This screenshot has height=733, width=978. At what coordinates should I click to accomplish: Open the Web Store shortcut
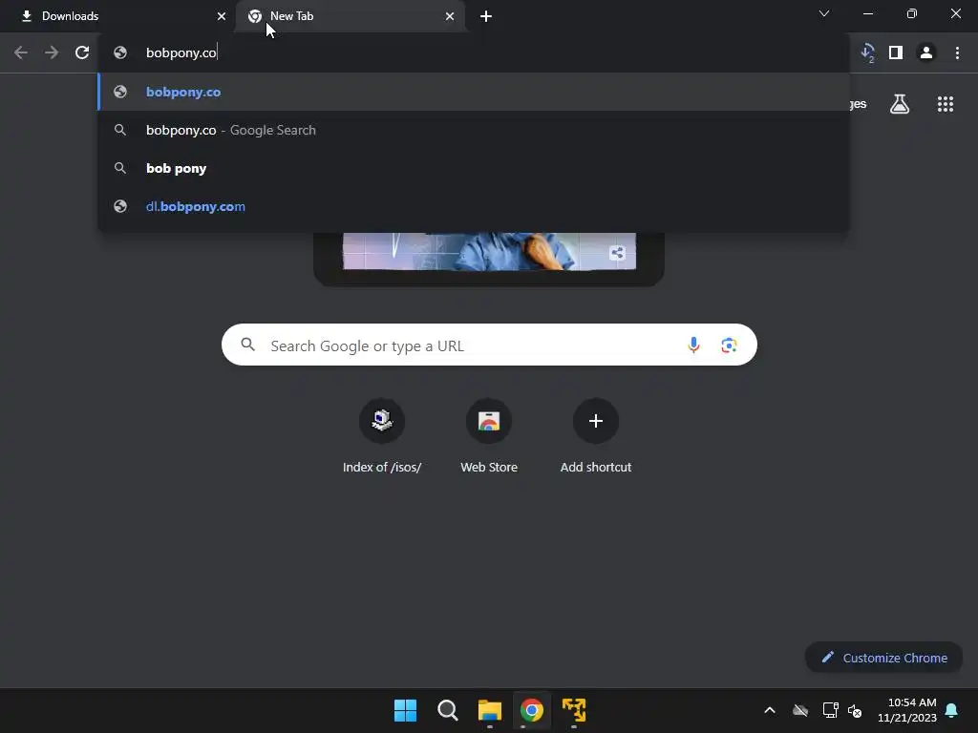point(489,436)
